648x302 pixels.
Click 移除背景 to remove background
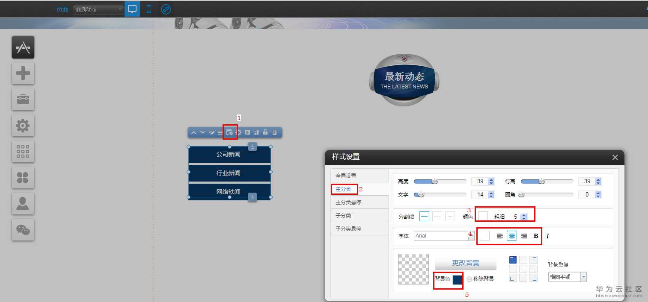(x=480, y=279)
